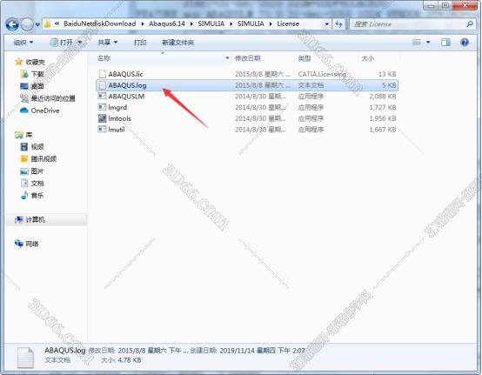Image resolution: width=482 pixels, height=375 pixels.
Task: Open the 音乐 library
Action: (37, 195)
